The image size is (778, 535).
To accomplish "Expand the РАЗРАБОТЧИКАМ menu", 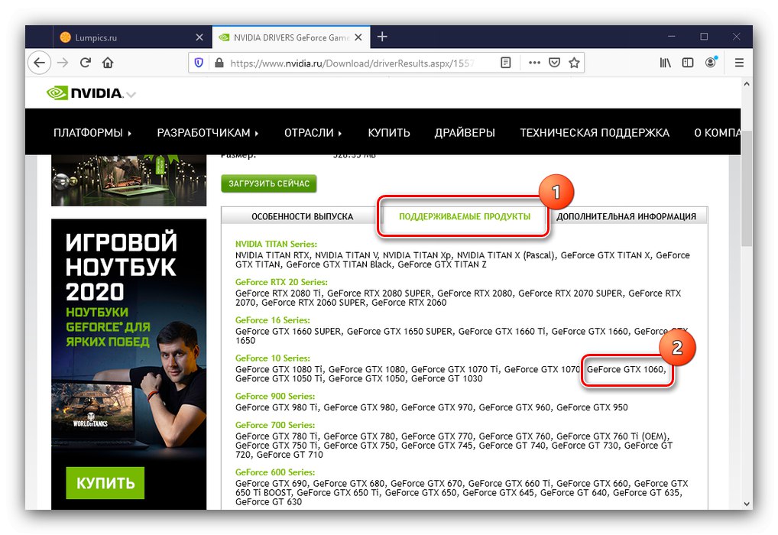I will coord(208,133).
